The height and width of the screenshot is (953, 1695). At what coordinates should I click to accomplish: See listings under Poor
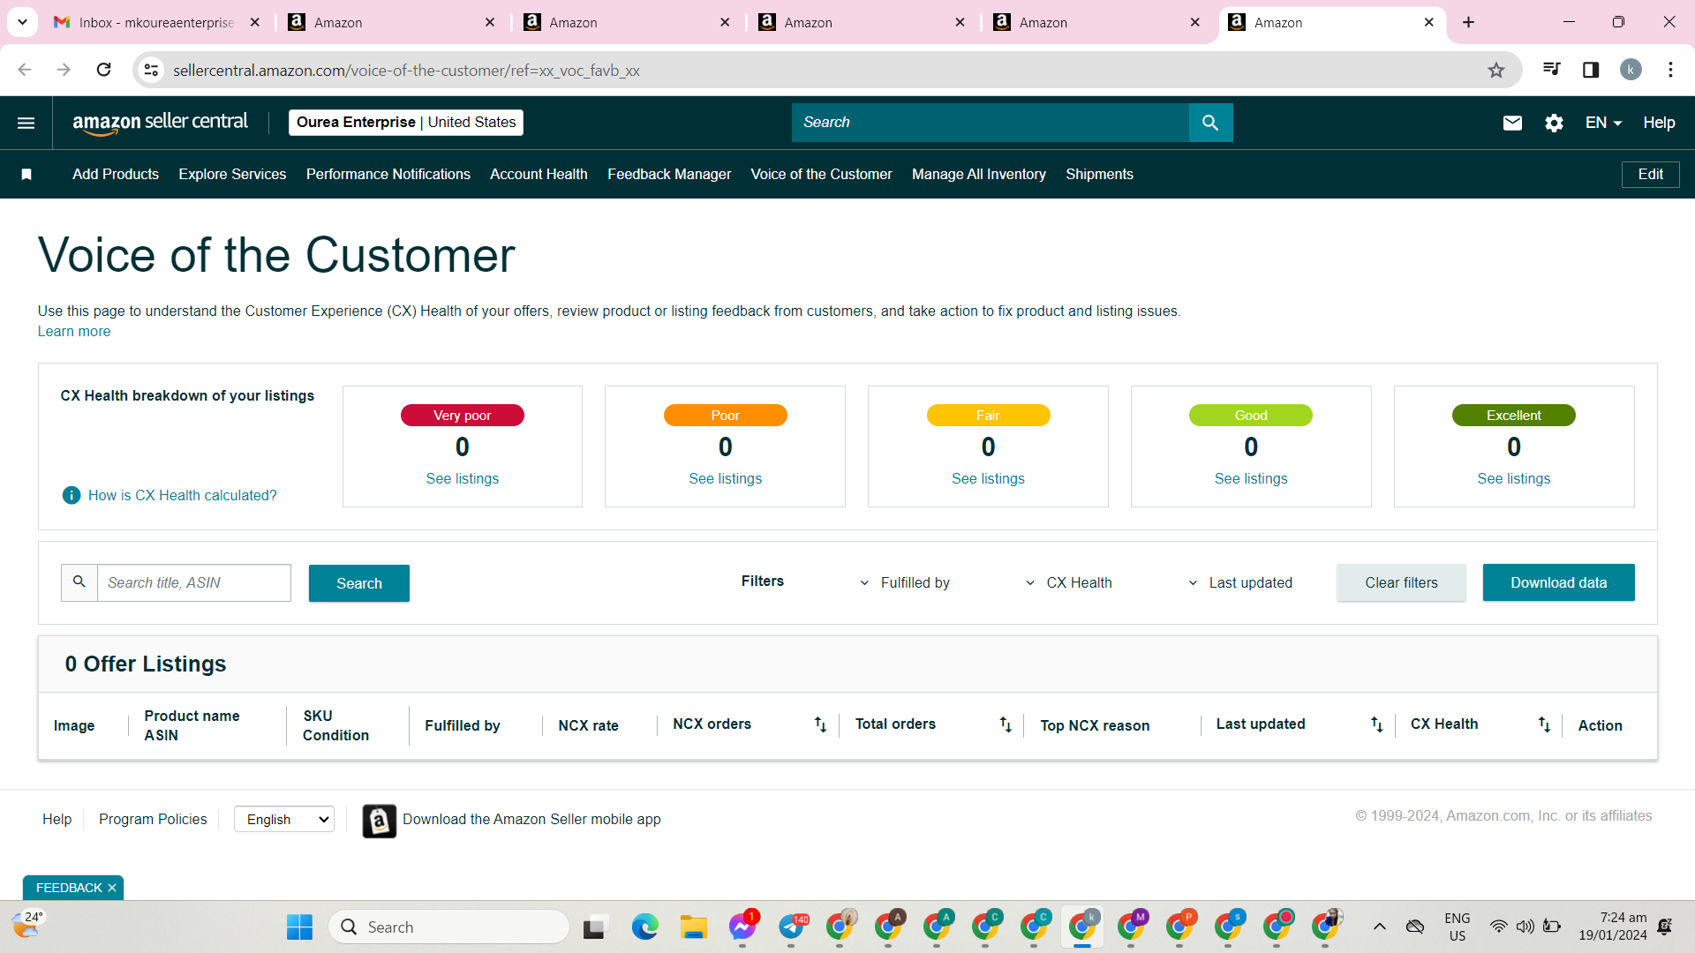tap(726, 478)
